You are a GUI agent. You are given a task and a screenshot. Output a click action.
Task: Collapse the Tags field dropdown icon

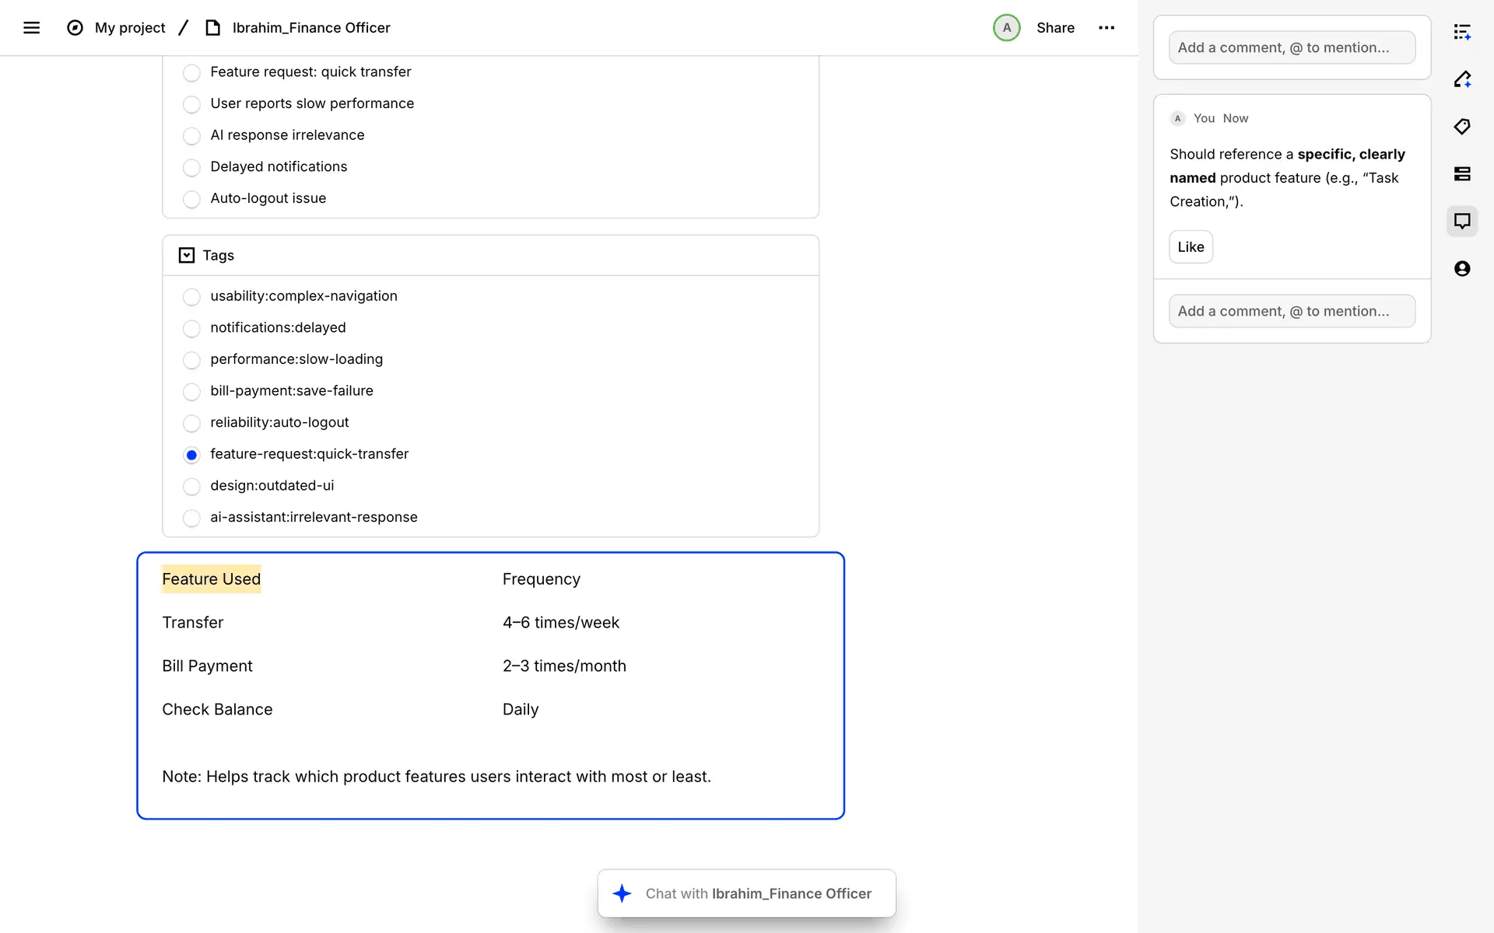point(187,256)
